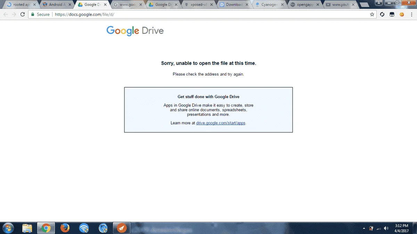This screenshot has height=234, width=417.
Task: Go forward to next page
Action: click(14, 15)
